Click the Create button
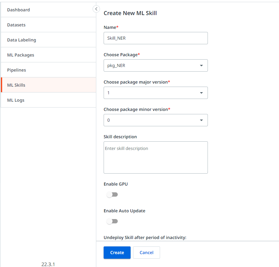This screenshot has height=267, width=279. click(117, 253)
